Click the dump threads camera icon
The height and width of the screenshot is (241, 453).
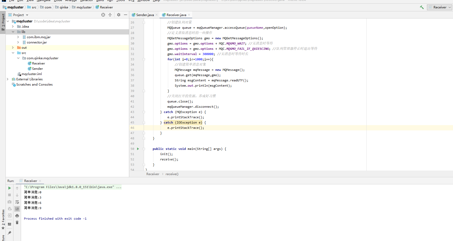[x=9, y=202]
